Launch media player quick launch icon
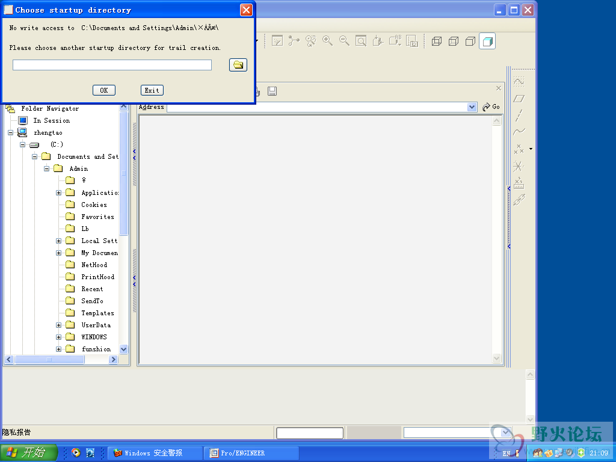Screen dimensions: 616x462 click(76, 453)
